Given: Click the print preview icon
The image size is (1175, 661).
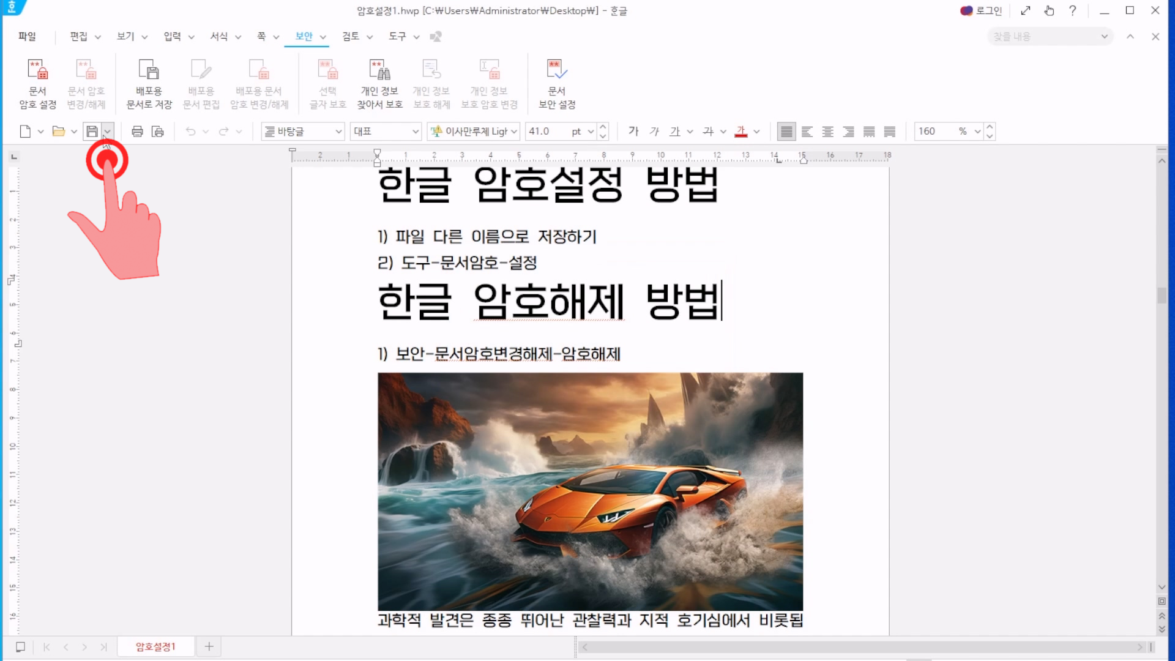Looking at the screenshot, I should (158, 132).
